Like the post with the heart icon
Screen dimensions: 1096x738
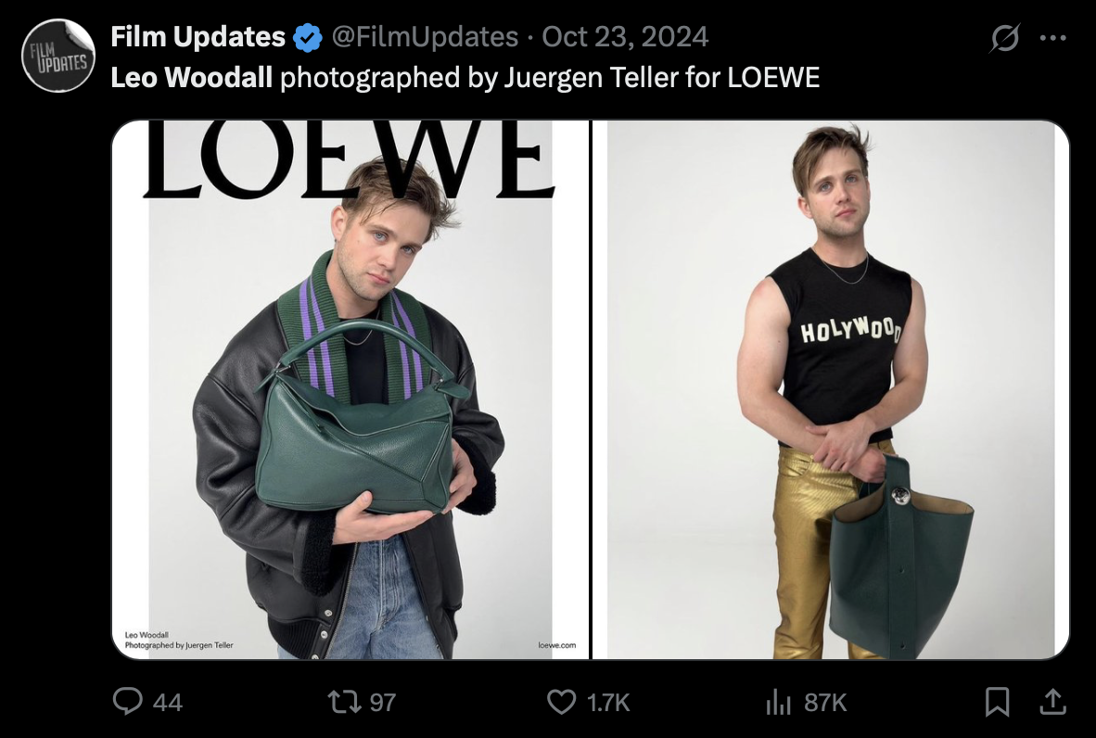[x=562, y=703]
